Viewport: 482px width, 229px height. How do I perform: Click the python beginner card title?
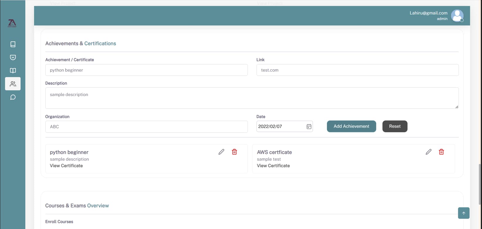(69, 152)
